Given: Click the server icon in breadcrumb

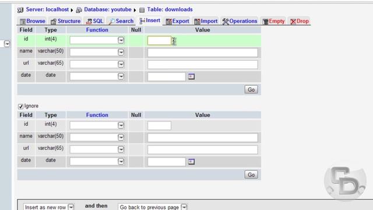Looking at the screenshot, I should pos(20,10).
